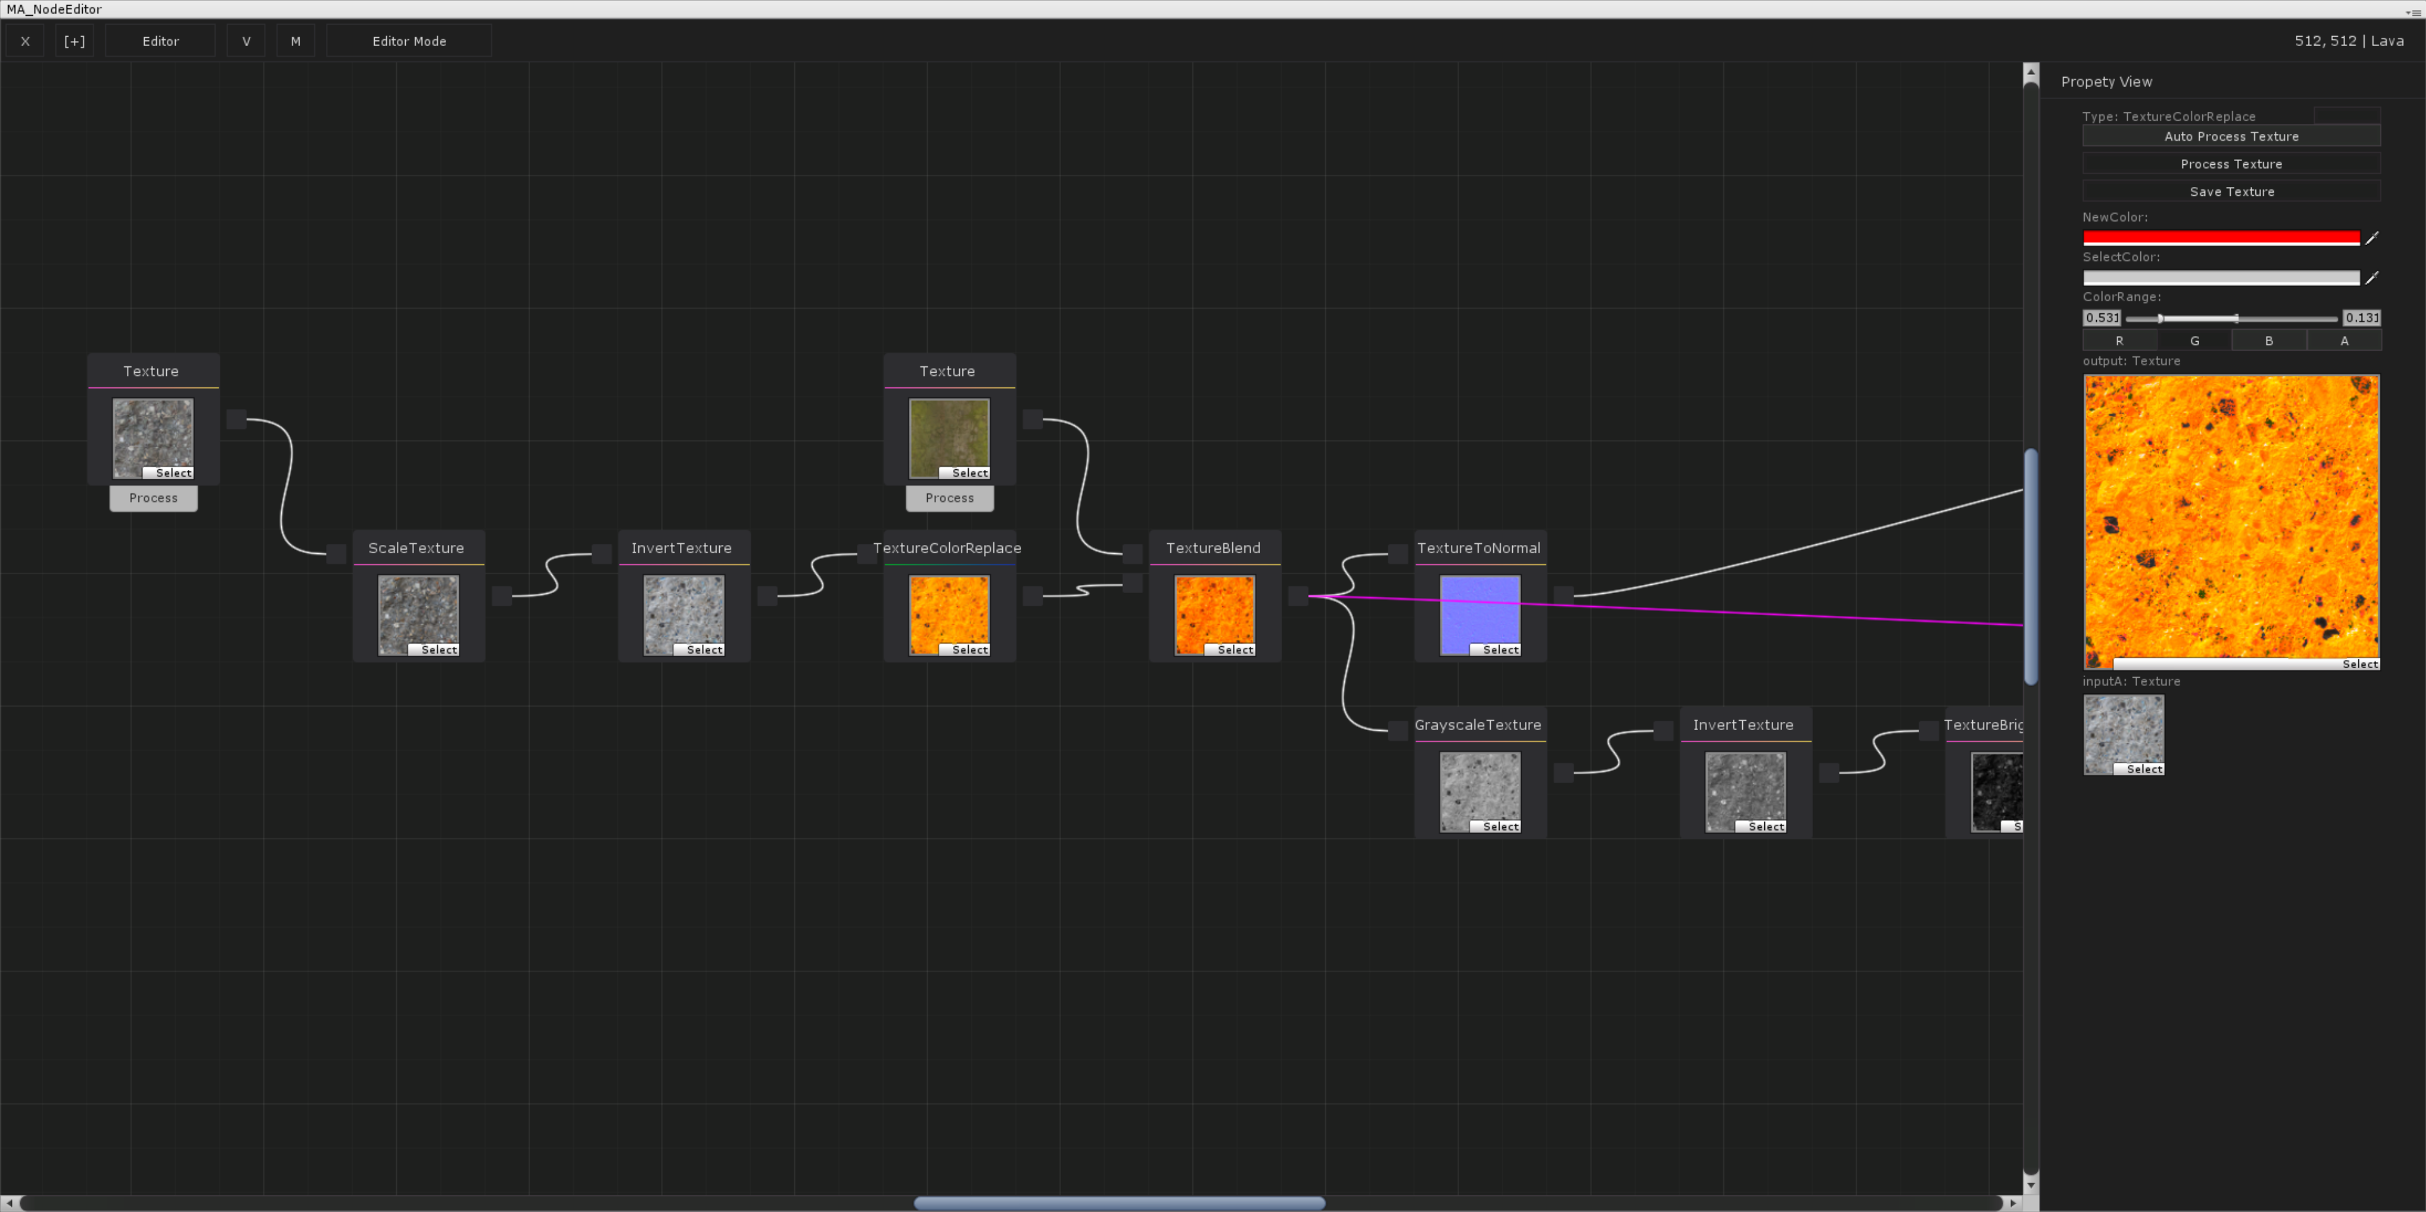The width and height of the screenshot is (2426, 1212).
Task: Toggle the R channel button
Action: point(2119,340)
